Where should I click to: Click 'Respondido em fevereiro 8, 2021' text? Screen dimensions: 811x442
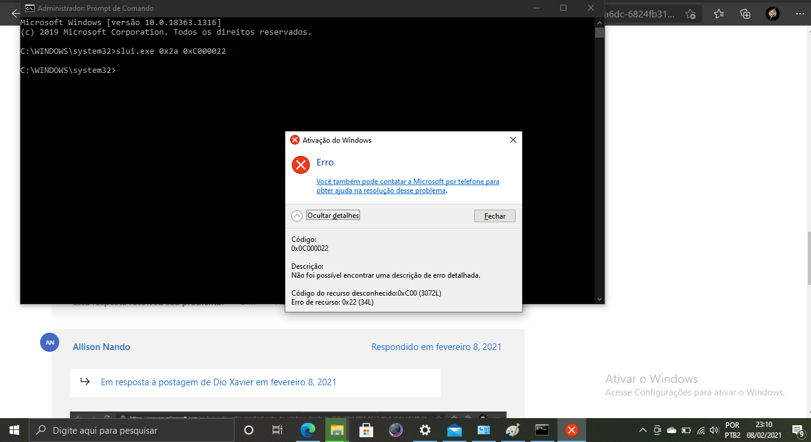tap(437, 347)
